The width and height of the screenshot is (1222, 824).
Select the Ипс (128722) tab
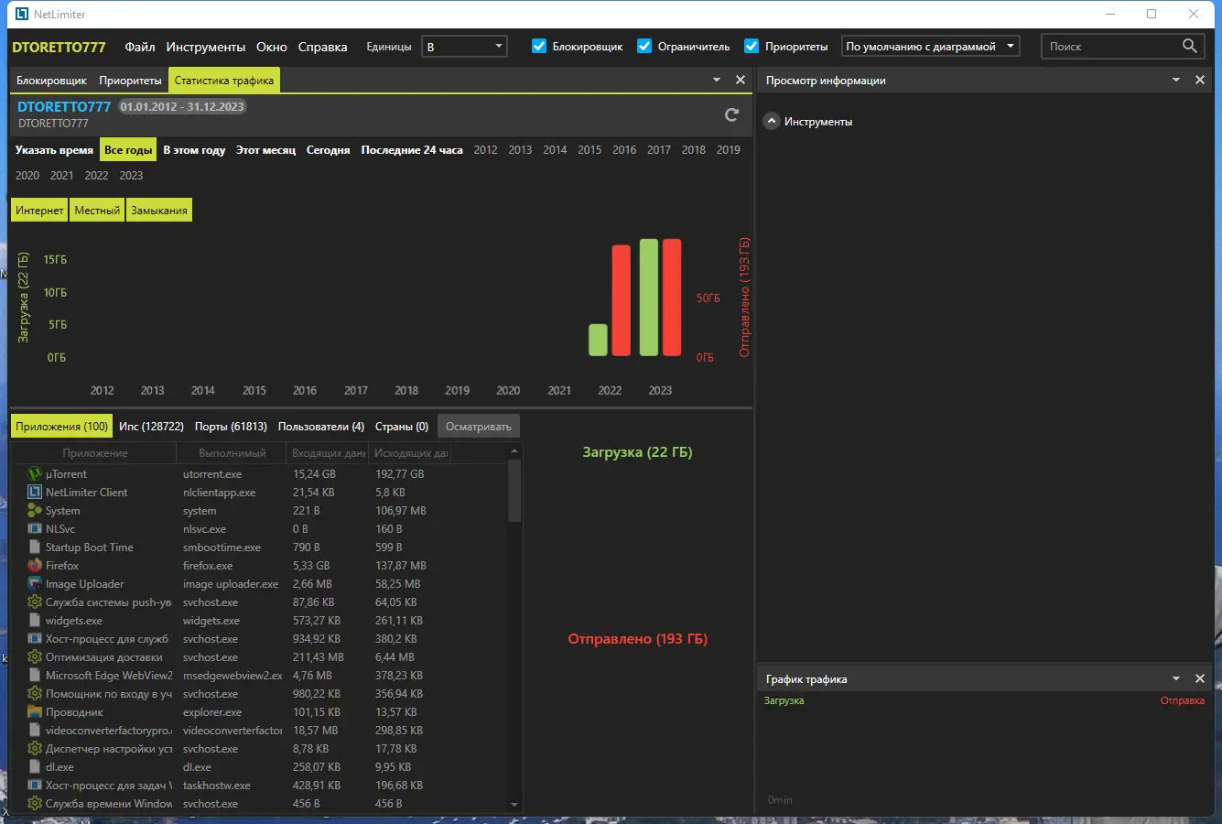tap(151, 427)
